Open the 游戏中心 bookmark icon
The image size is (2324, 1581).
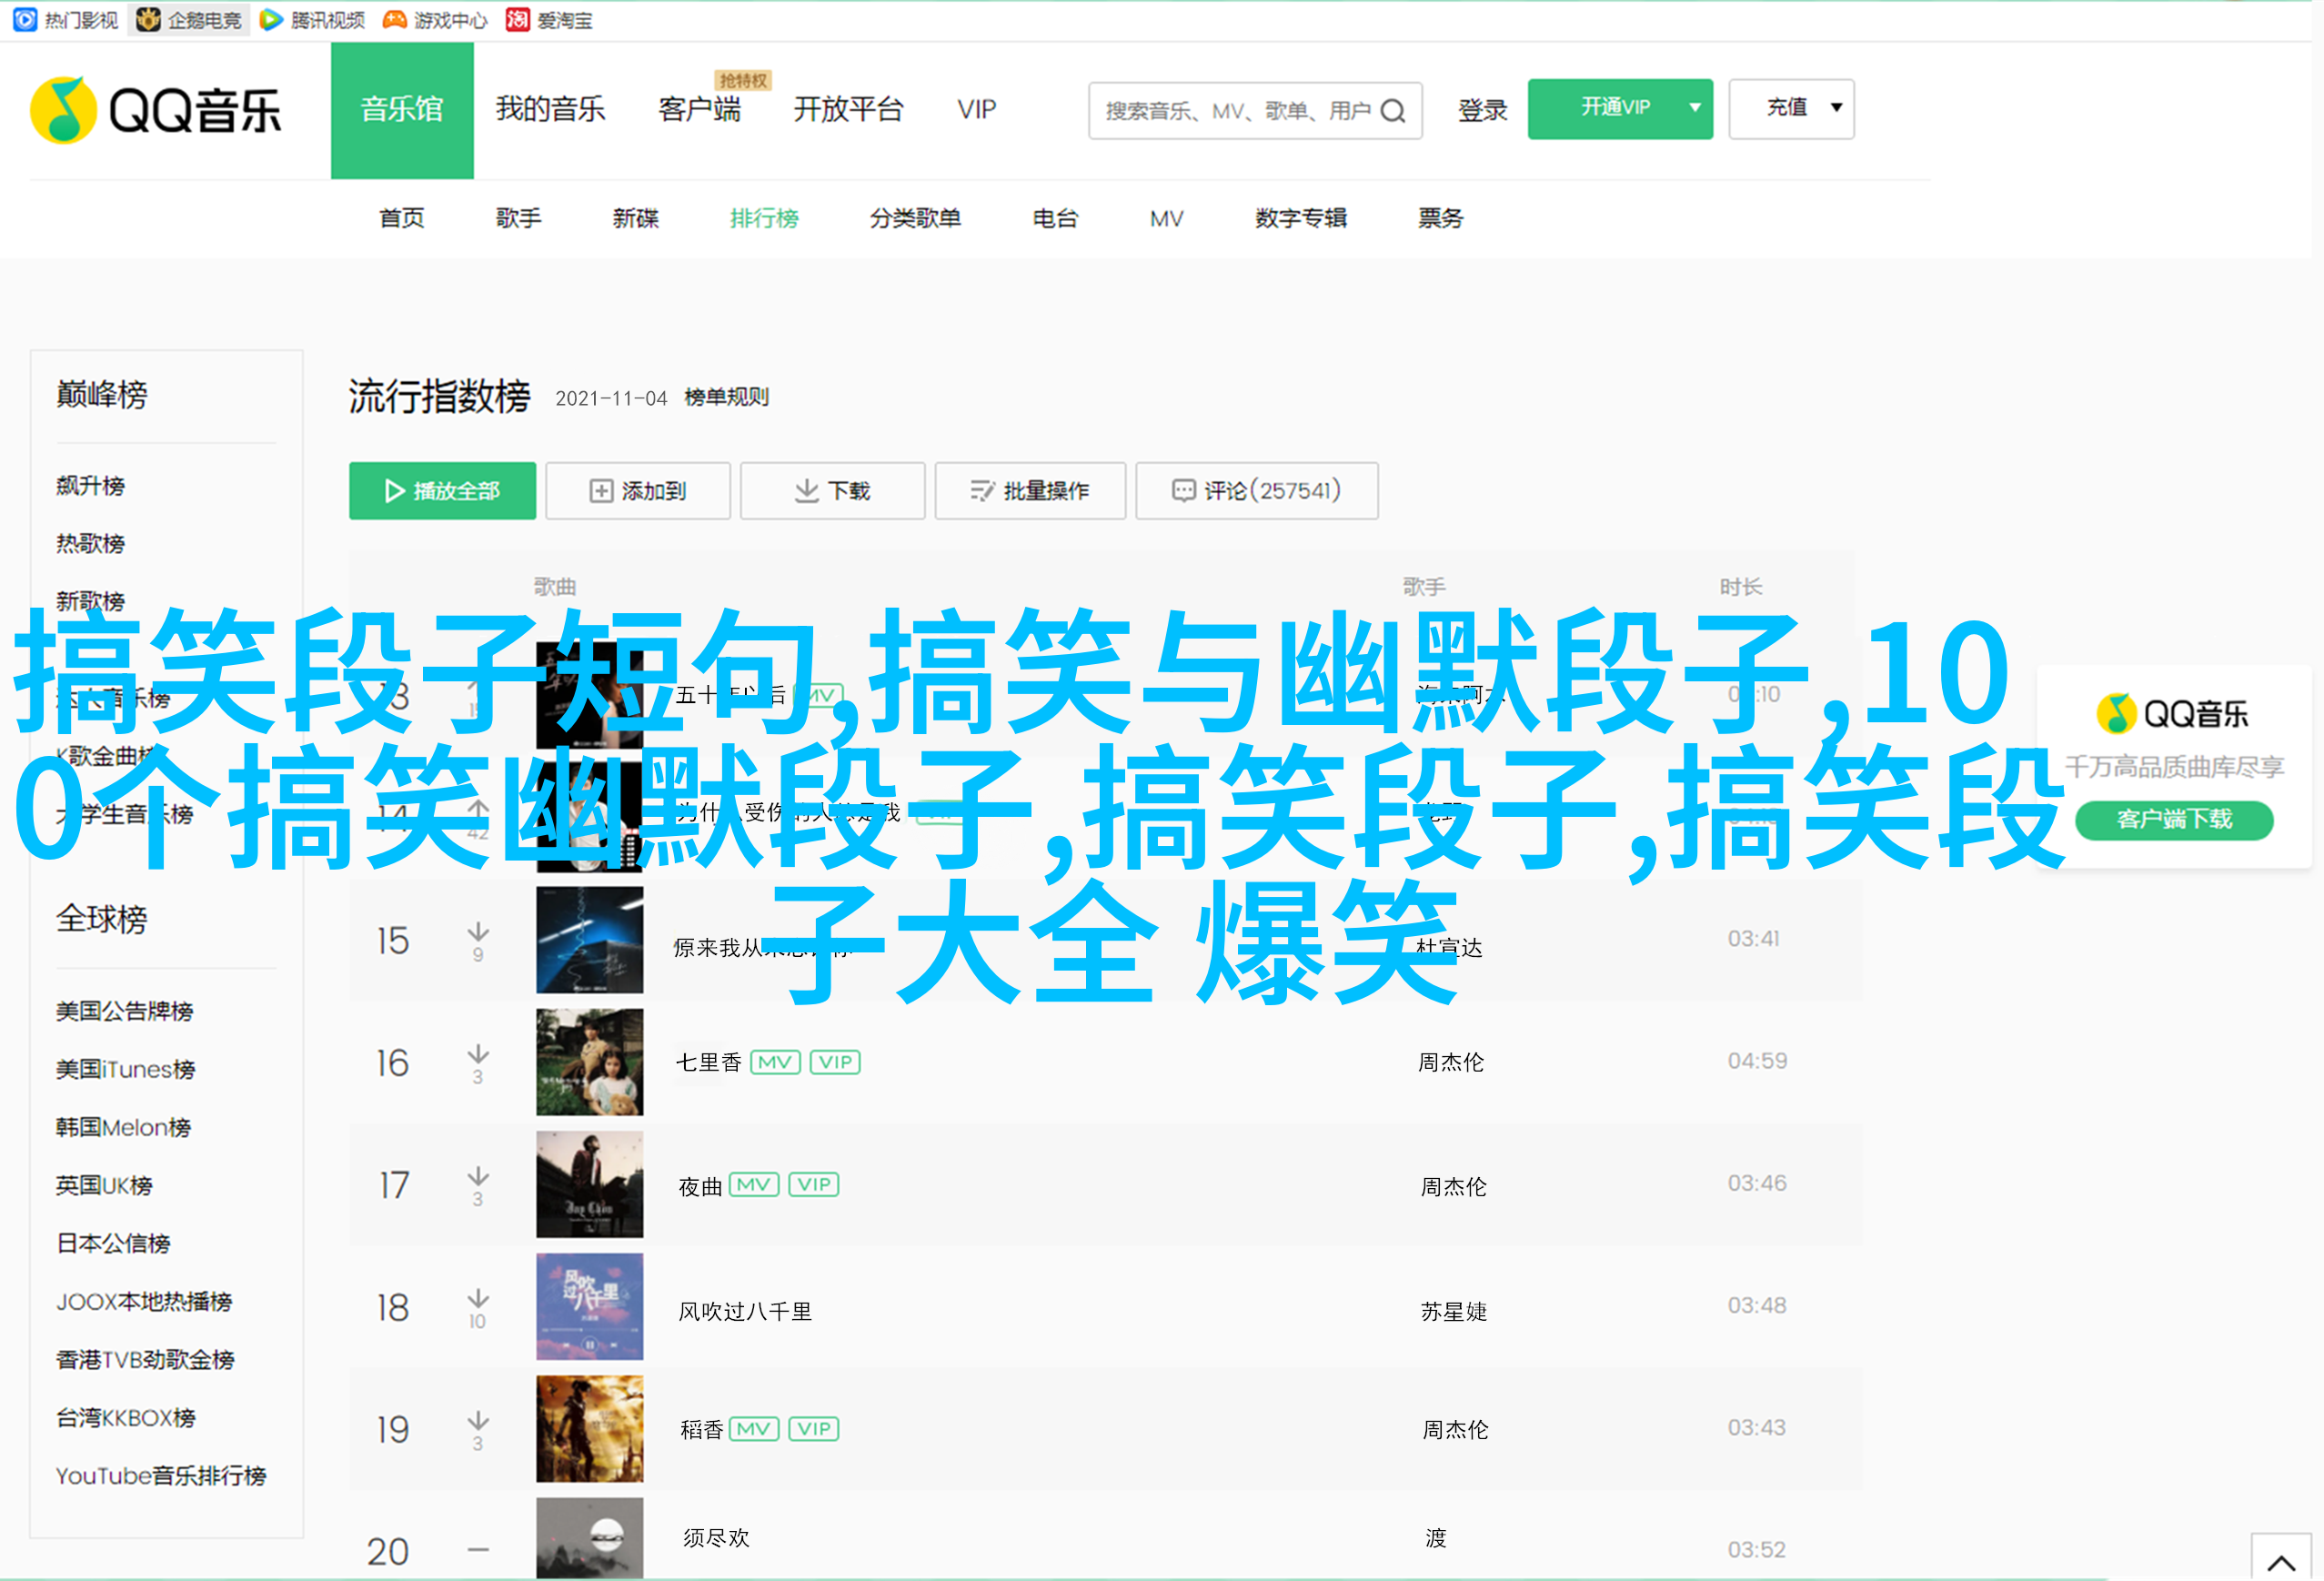coord(395,19)
